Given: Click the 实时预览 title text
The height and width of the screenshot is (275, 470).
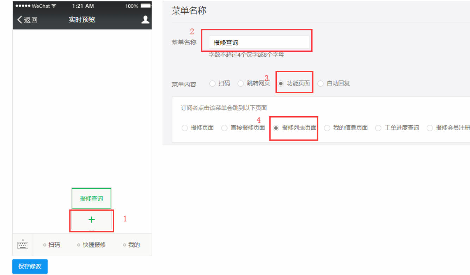Looking at the screenshot, I should [82, 20].
